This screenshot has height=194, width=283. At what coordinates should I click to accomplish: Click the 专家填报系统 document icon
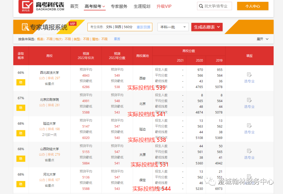click(x=25, y=27)
